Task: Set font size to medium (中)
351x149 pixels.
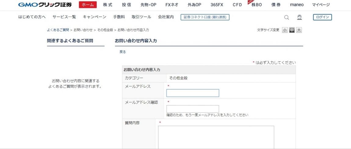Action: pyautogui.click(x=292, y=30)
